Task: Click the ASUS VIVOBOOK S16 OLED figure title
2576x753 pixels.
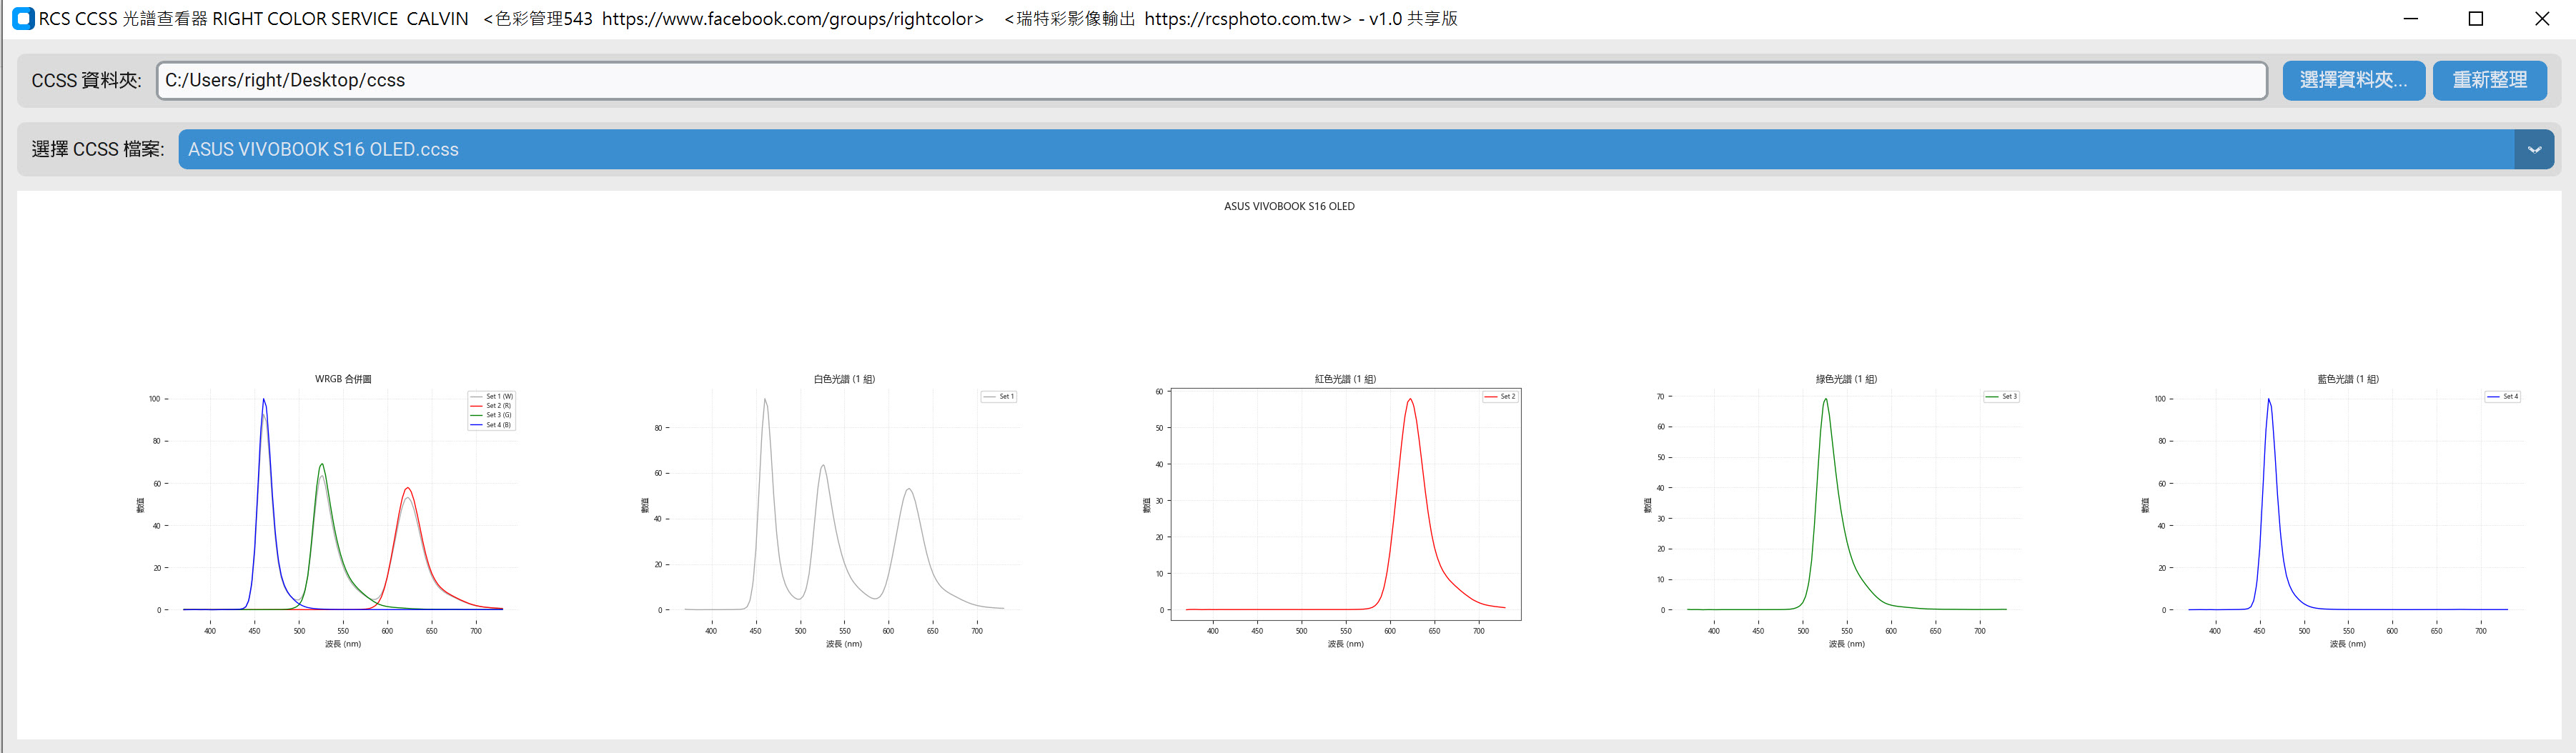Action: (x=1289, y=206)
